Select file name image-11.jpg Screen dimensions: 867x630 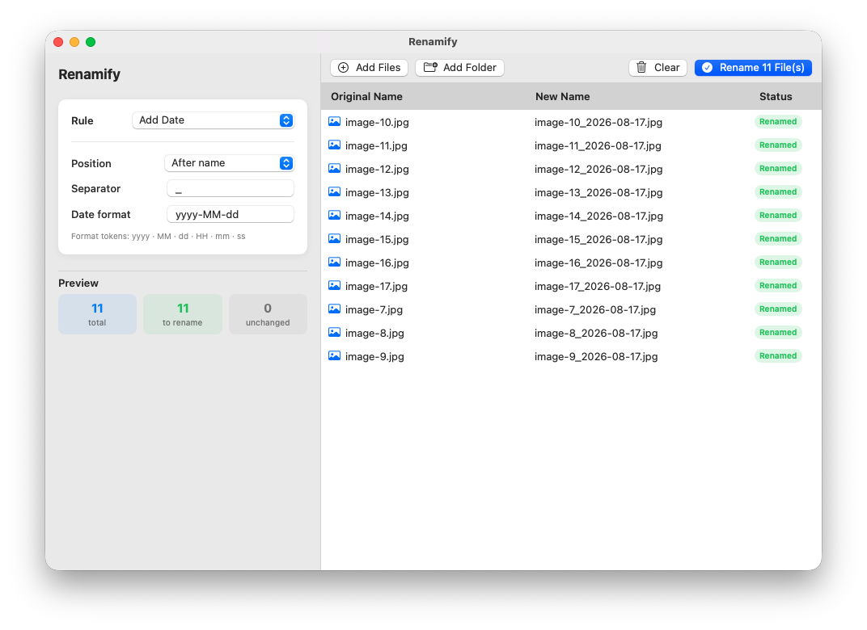376,145
